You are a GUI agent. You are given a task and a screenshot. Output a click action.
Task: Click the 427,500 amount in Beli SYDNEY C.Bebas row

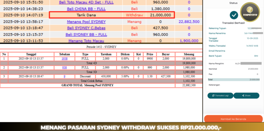(161, 28)
